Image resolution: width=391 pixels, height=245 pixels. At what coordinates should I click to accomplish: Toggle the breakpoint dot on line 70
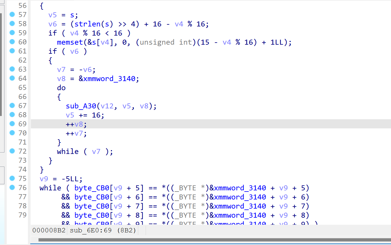(12, 133)
